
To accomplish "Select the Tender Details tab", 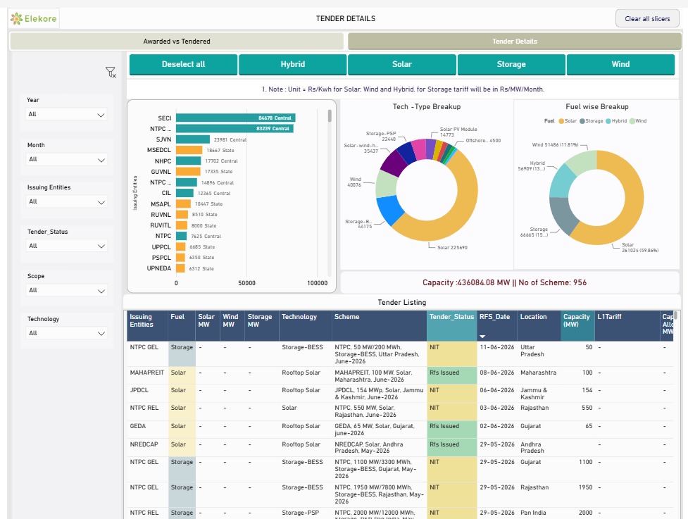I will pos(515,42).
